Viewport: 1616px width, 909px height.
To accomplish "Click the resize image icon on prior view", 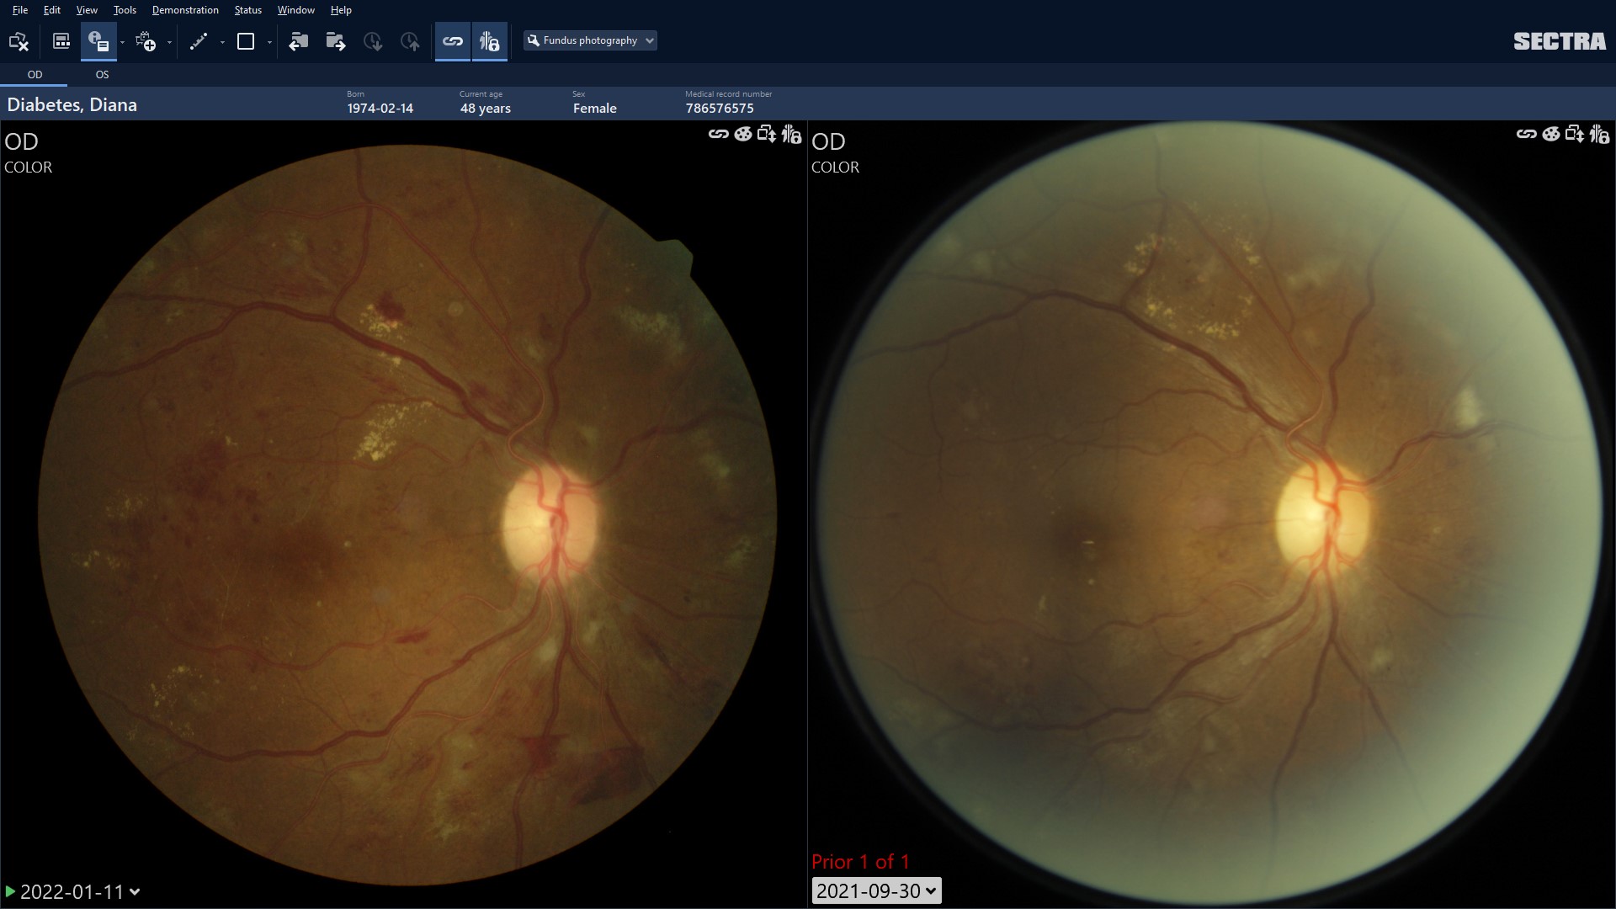I will [1576, 135].
